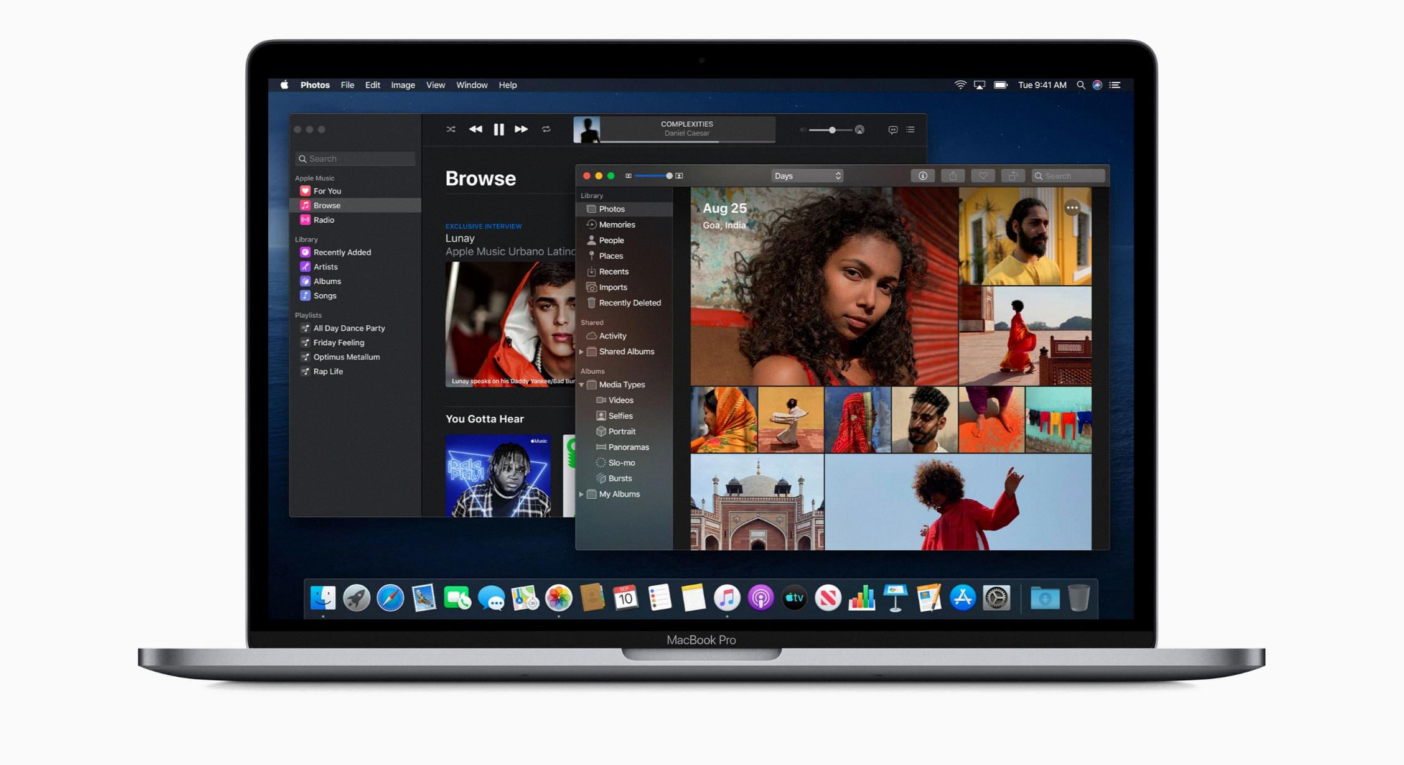
Task: Open the photo of the domed building
Action: (757, 502)
